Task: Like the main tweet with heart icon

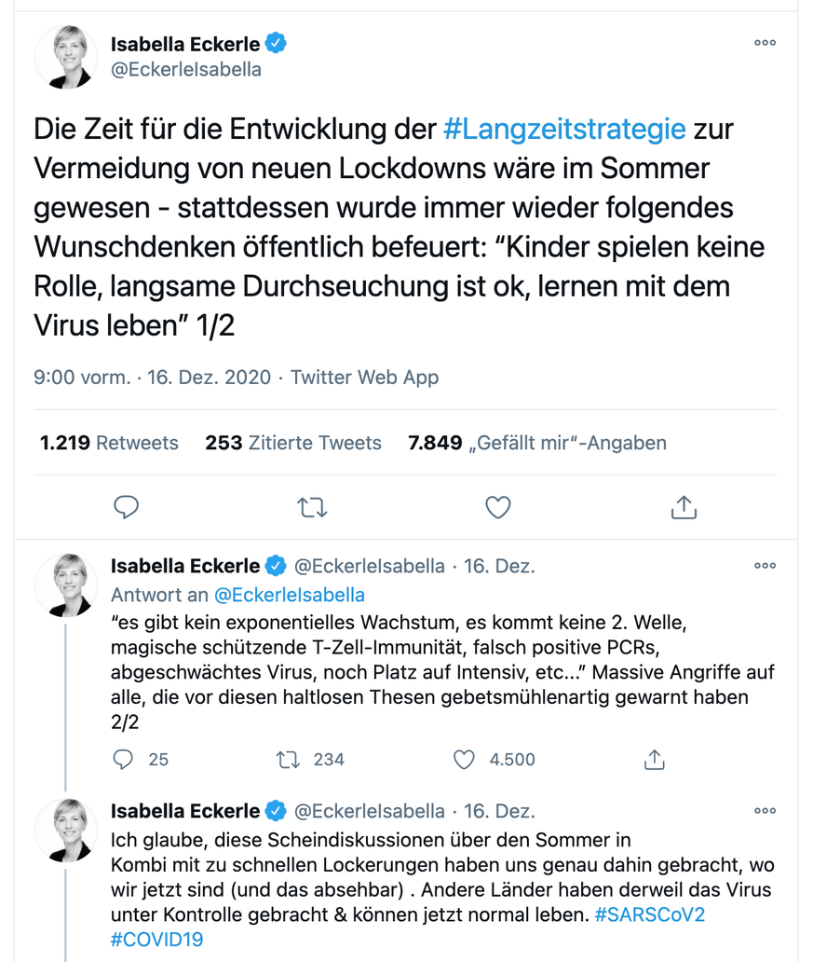Action: (498, 507)
